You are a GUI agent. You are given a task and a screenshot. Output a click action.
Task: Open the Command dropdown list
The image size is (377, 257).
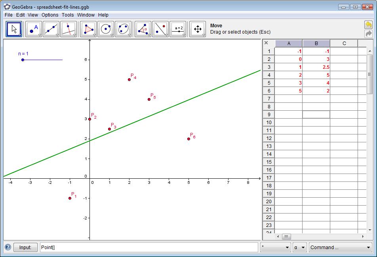click(340, 248)
